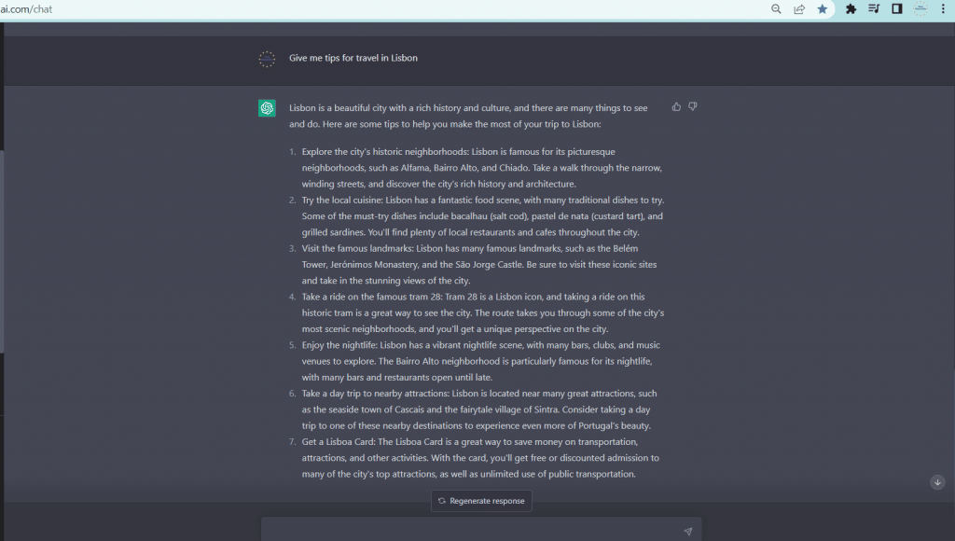Click the send message paper plane icon
The width and height of the screenshot is (955, 541).
click(687, 532)
